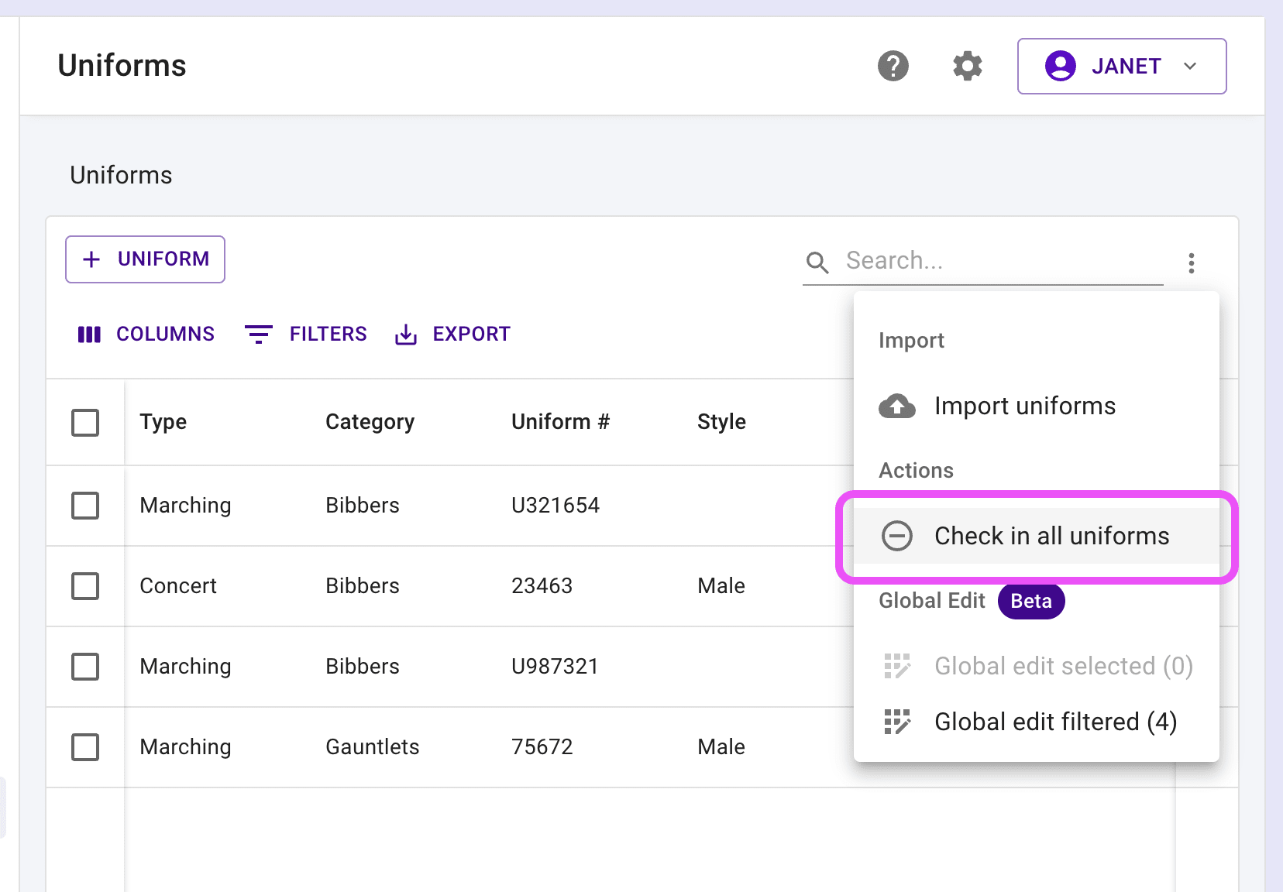1283x892 pixels.
Task: Focus the Search input field
Action: (999, 261)
